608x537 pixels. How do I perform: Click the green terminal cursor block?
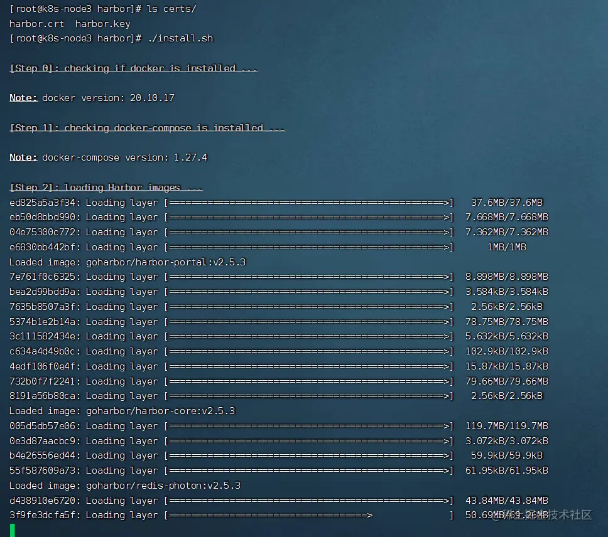13,530
